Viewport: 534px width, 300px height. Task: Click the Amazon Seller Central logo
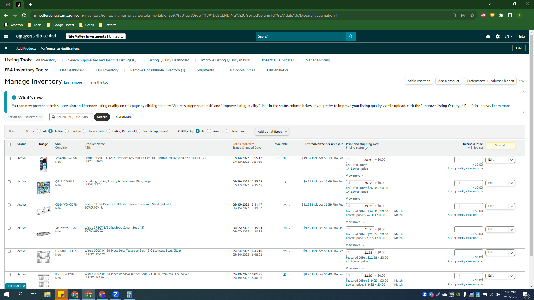pos(36,36)
